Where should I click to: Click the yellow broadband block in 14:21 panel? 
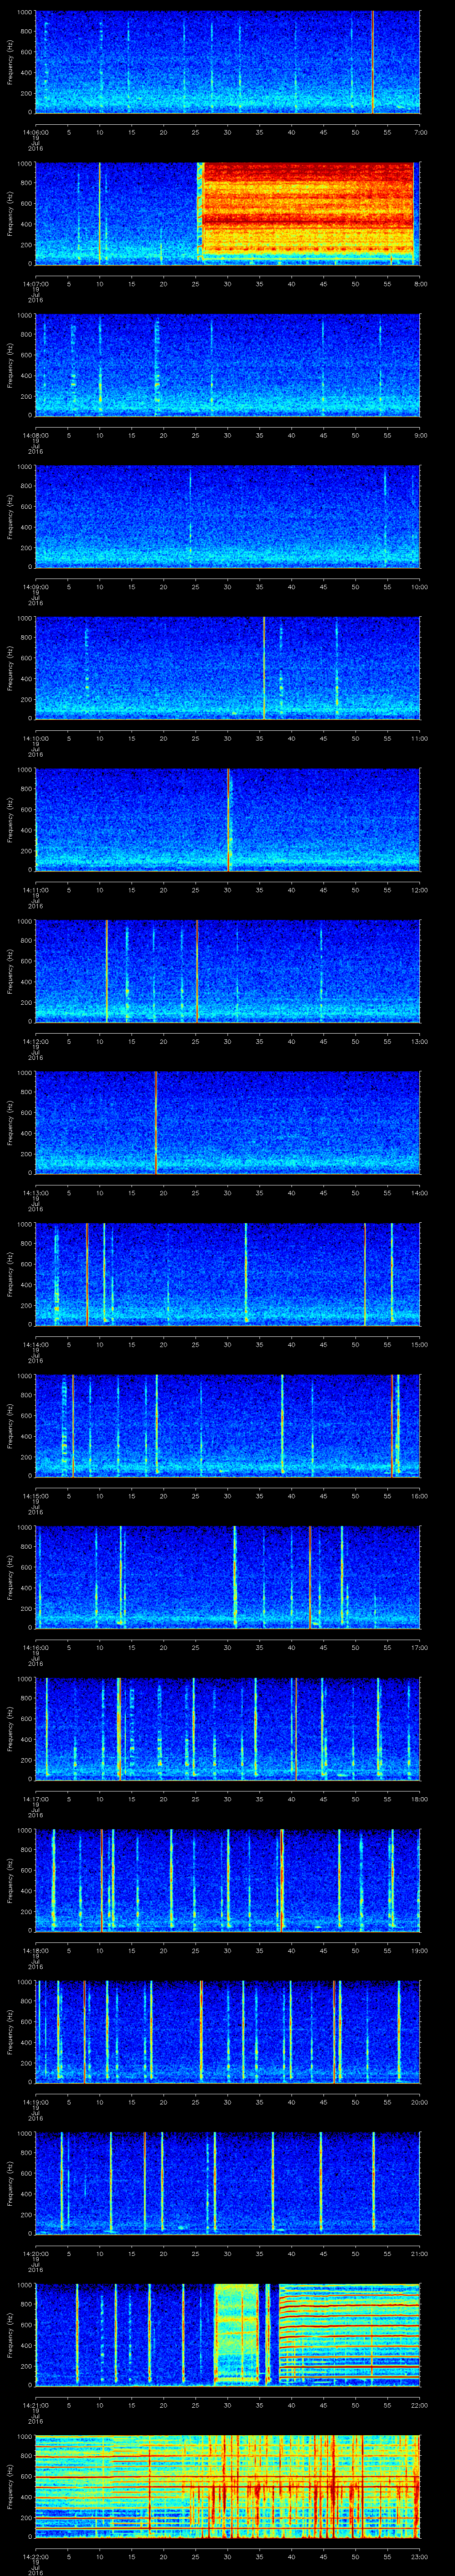236,2334
